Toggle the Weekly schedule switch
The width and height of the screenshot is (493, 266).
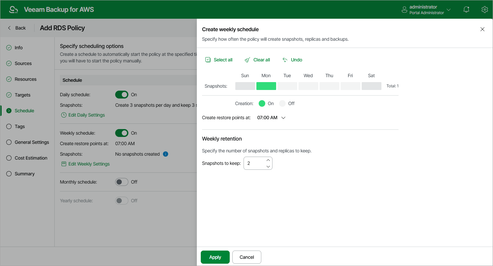122,133
